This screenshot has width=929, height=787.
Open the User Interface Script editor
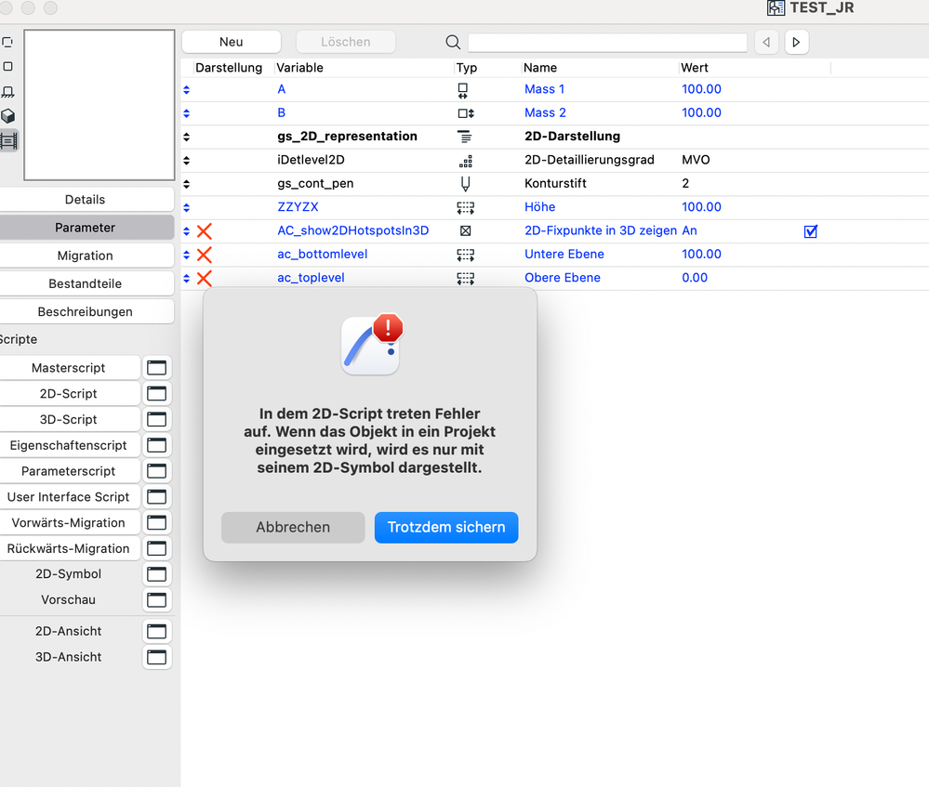click(69, 497)
